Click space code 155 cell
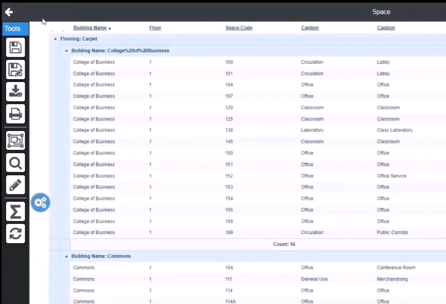Viewport: 446px width, 304px height. 229,210
